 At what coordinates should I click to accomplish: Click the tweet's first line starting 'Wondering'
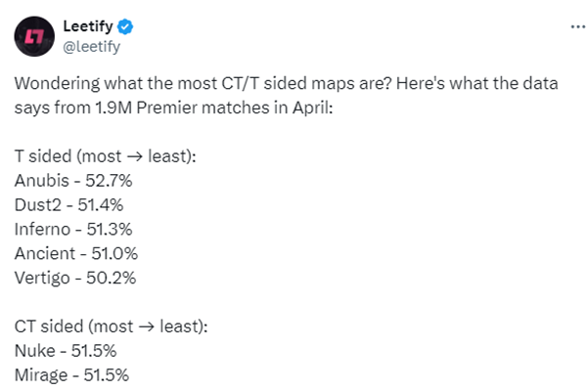287,83
